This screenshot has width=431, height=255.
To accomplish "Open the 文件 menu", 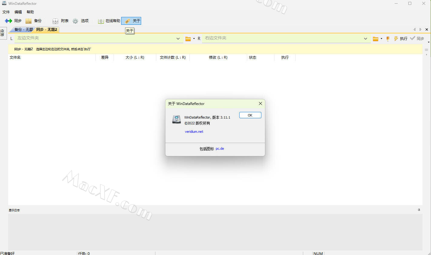I will pyautogui.click(x=6, y=12).
